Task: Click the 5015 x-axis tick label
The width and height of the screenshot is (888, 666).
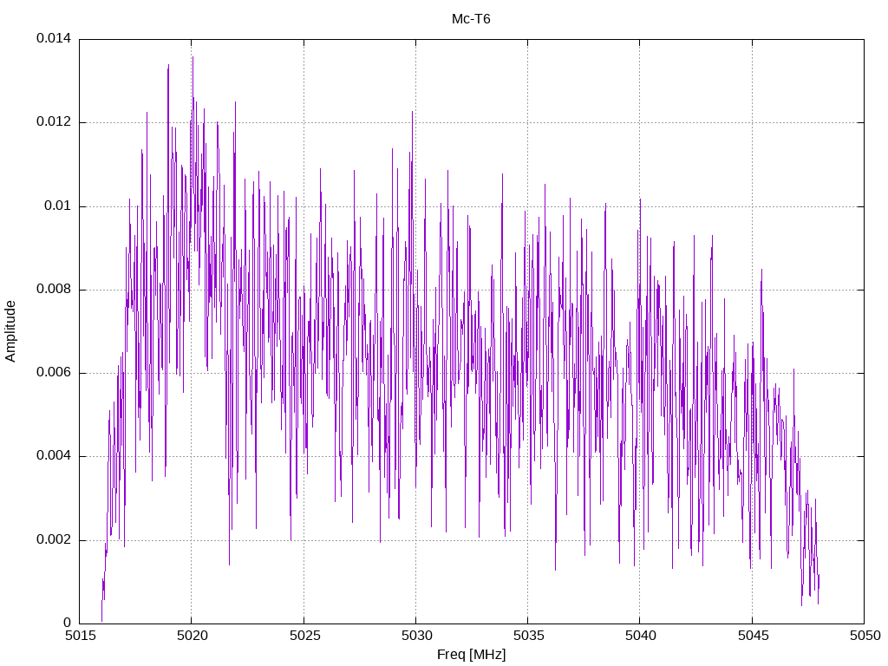Action: 81,636
